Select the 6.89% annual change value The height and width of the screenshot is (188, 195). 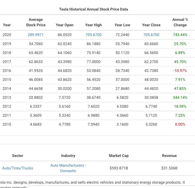click(x=180, y=53)
